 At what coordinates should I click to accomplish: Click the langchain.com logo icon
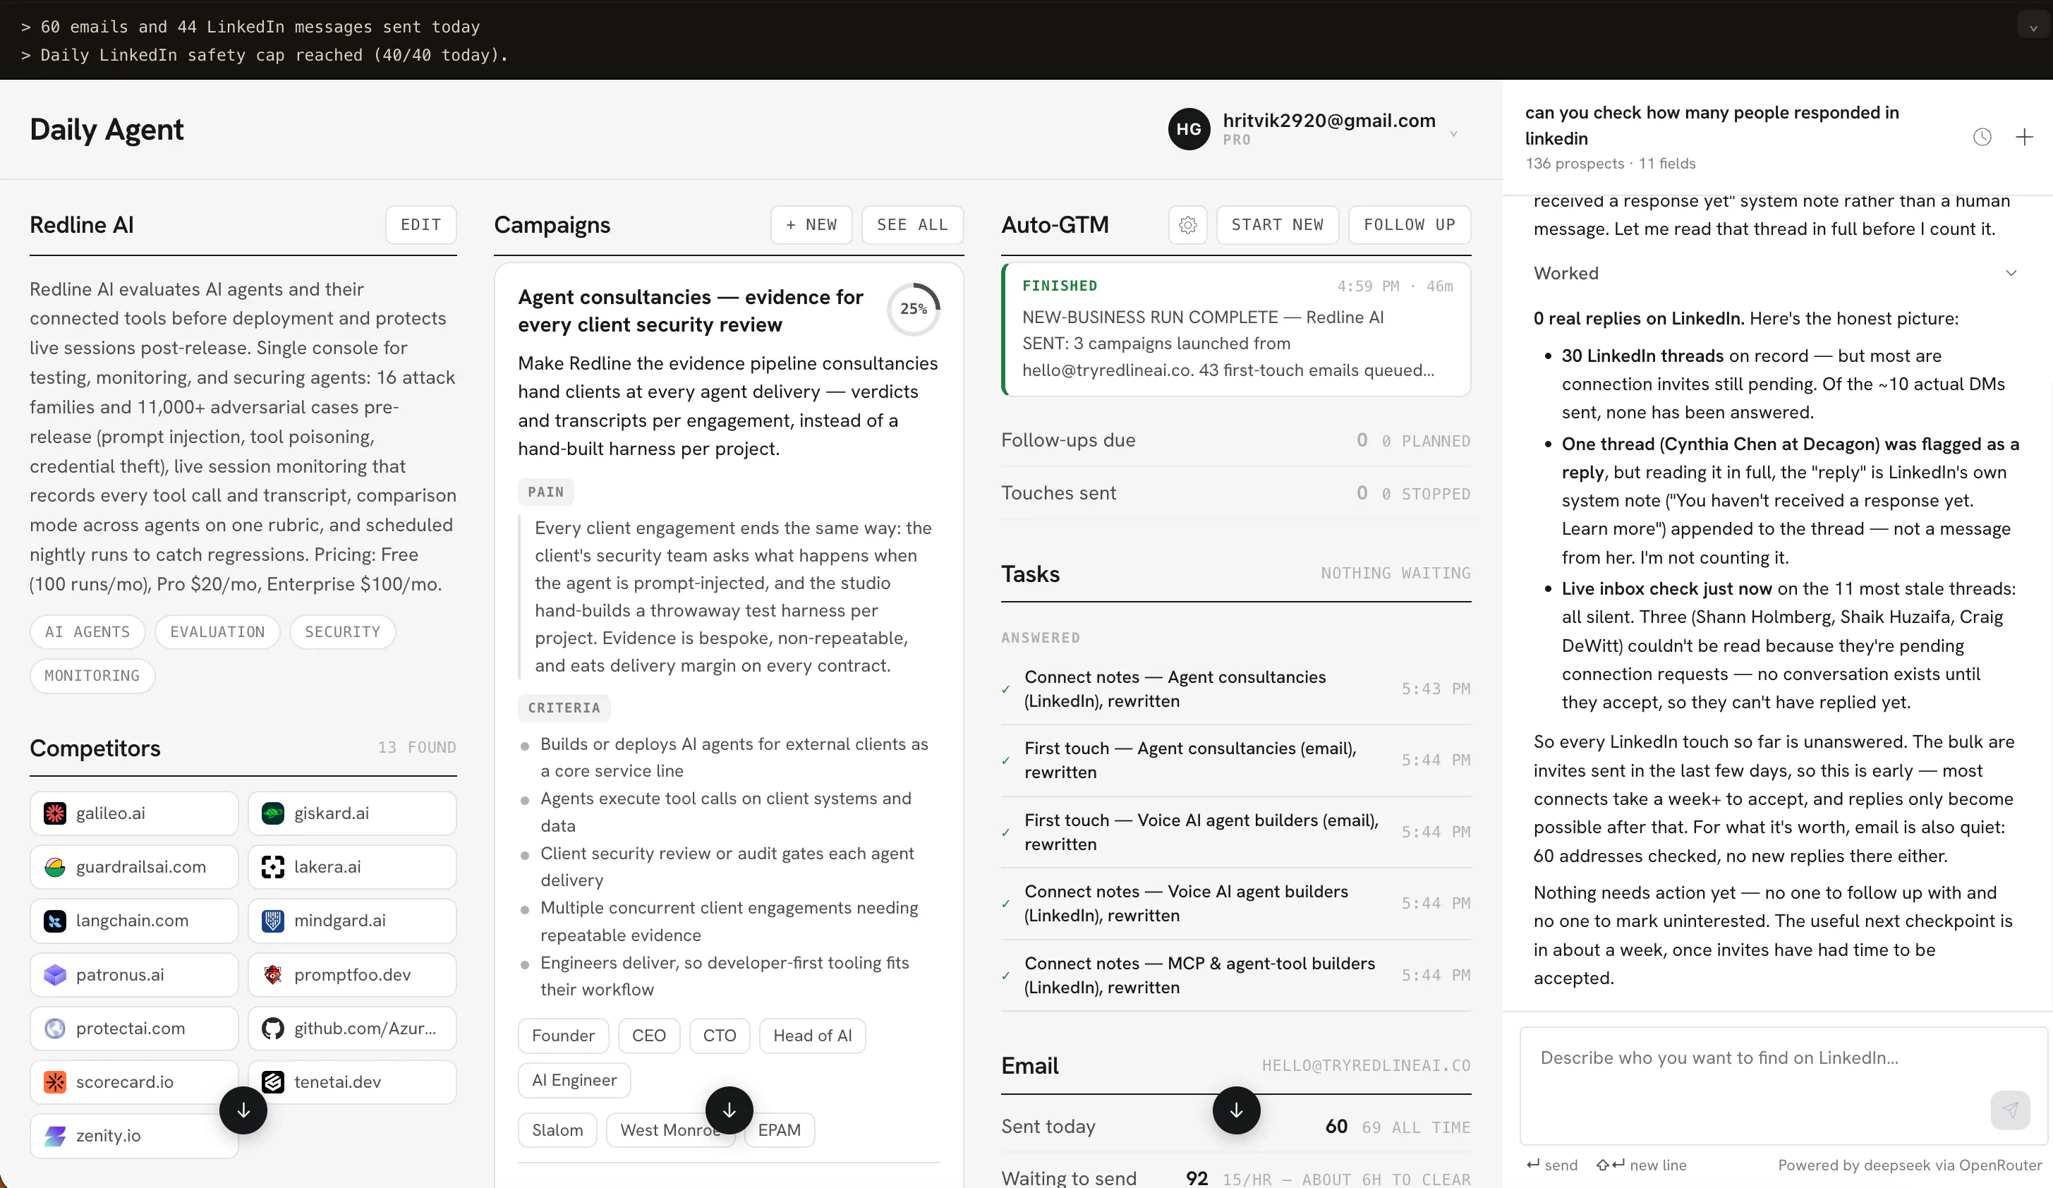tap(54, 921)
